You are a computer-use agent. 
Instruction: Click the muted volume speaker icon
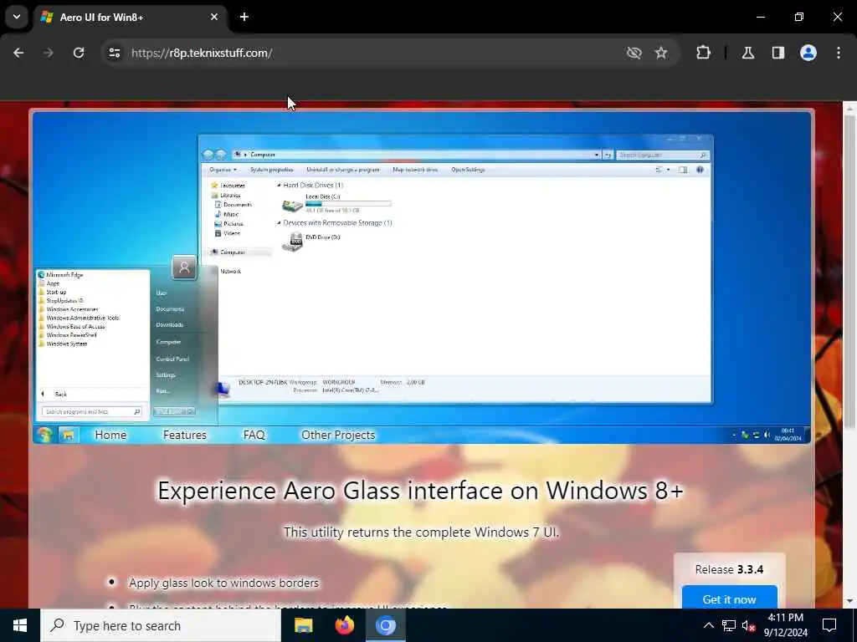748,625
